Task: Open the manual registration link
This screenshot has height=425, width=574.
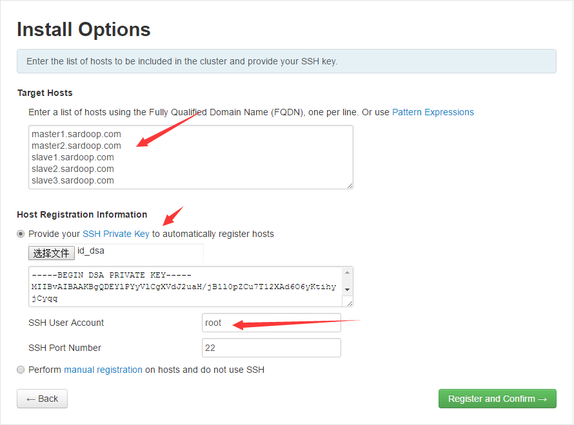Action: click(x=103, y=370)
